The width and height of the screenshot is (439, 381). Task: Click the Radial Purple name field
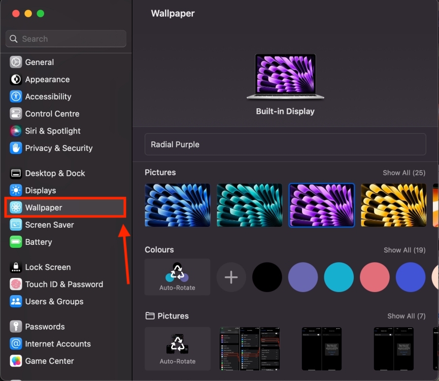pyautogui.click(x=285, y=145)
